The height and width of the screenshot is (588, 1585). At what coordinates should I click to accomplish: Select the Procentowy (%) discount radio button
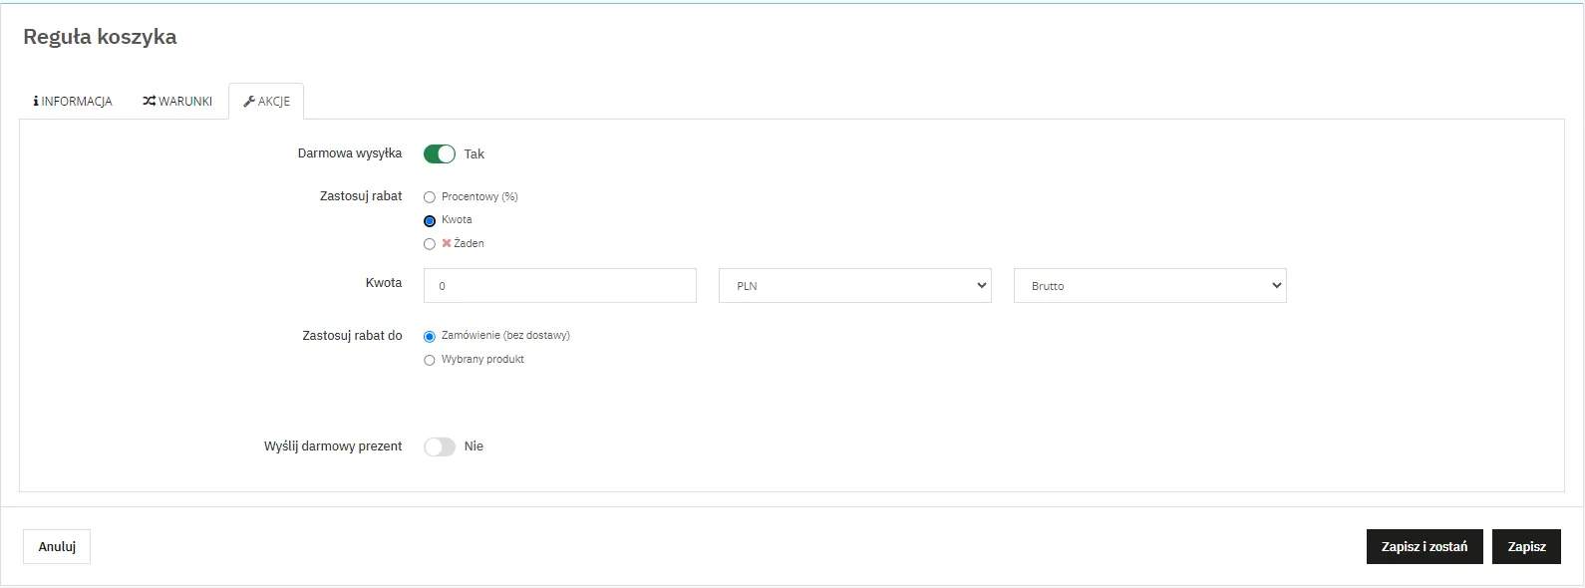pyautogui.click(x=430, y=197)
